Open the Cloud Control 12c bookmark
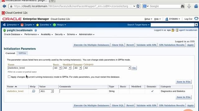This screenshot has height=111, width=199. click(15, 13)
